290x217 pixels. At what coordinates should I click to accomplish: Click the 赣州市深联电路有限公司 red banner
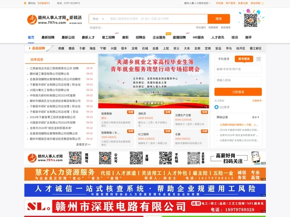(x=145, y=206)
